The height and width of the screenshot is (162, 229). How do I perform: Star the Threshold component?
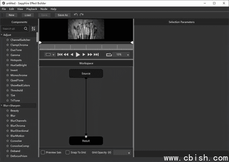(x=8, y=91)
